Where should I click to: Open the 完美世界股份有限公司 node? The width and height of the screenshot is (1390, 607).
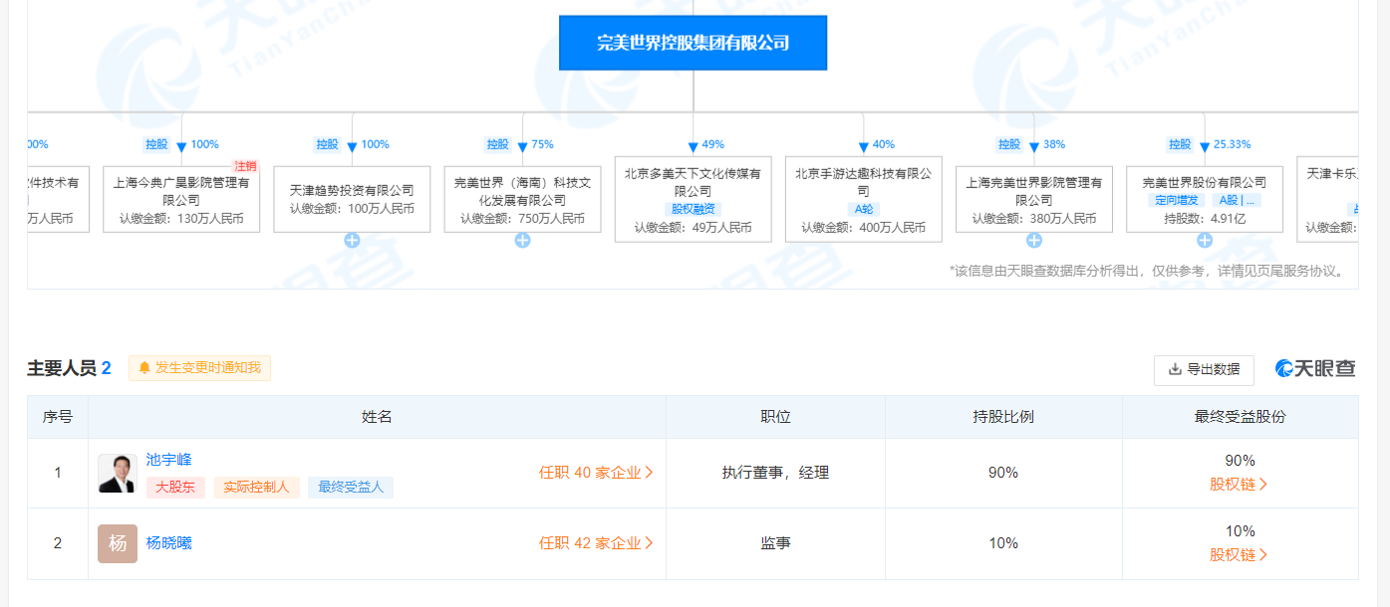[x=1205, y=199]
